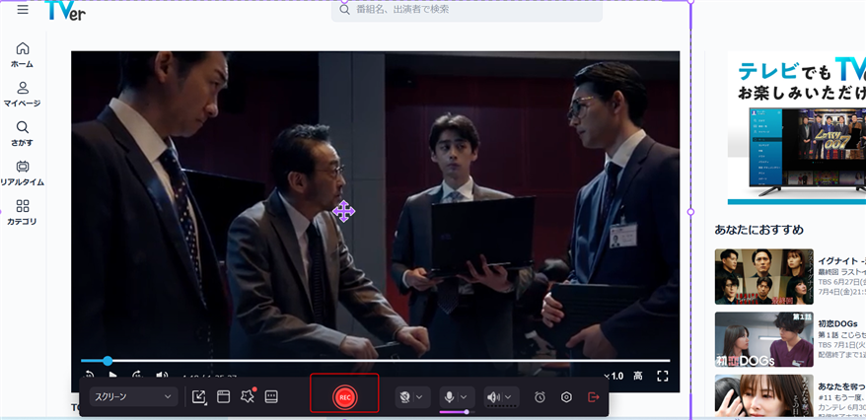Click the あなたにおすすめ heading

(x=759, y=230)
